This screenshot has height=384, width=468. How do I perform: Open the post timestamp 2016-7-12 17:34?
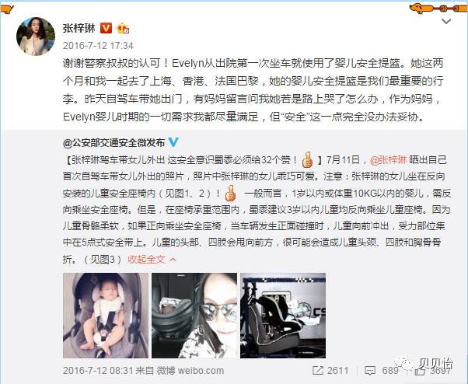click(x=98, y=46)
